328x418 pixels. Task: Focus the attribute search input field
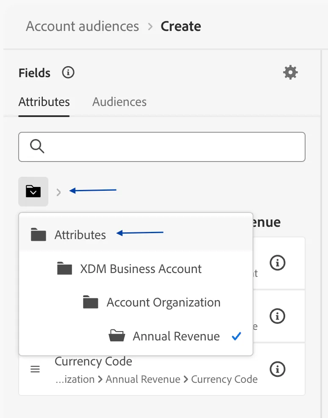(x=162, y=147)
